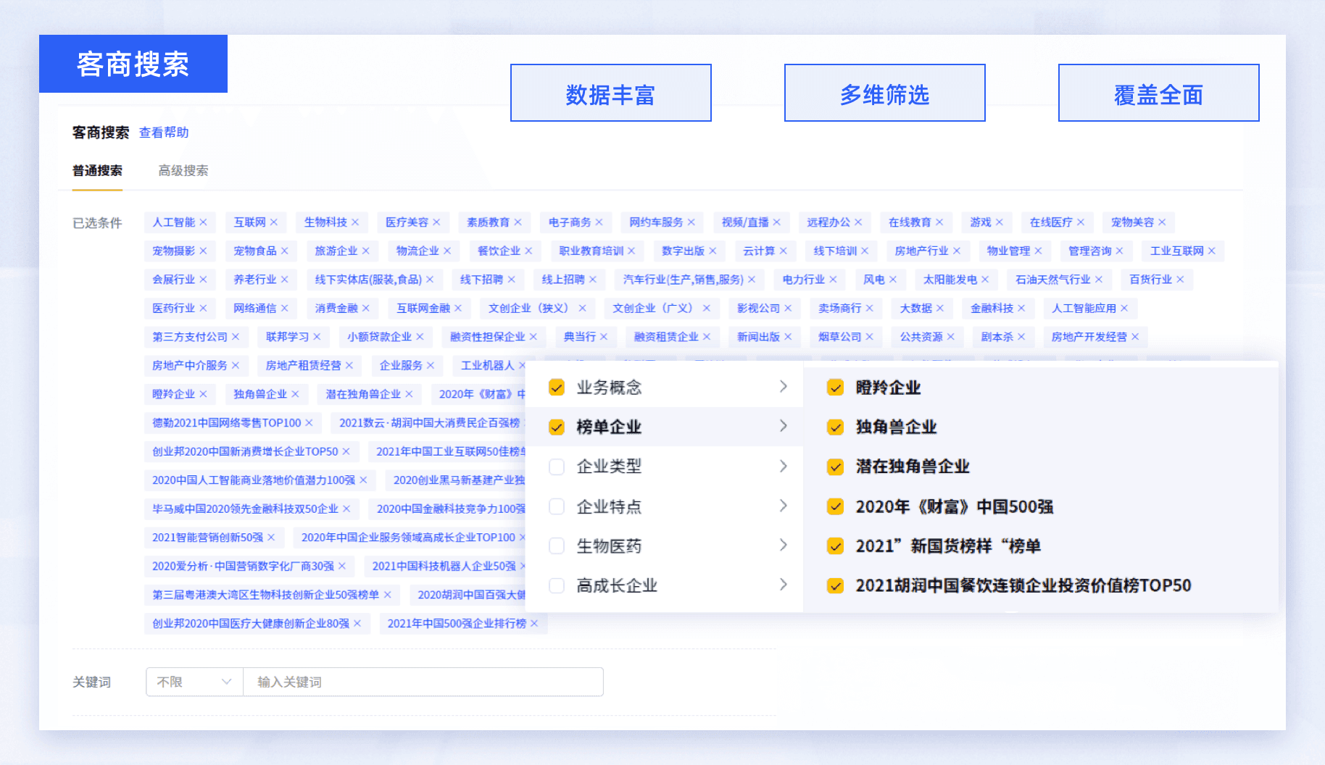Remove the 人工智能 filter tag
1325x765 pixels.
[204, 222]
